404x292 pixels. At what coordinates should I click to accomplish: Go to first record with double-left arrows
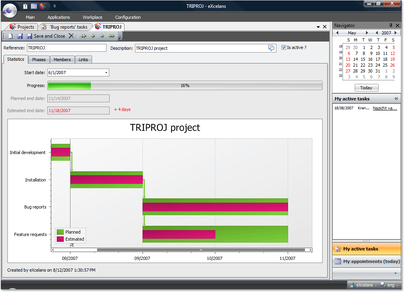point(83,36)
